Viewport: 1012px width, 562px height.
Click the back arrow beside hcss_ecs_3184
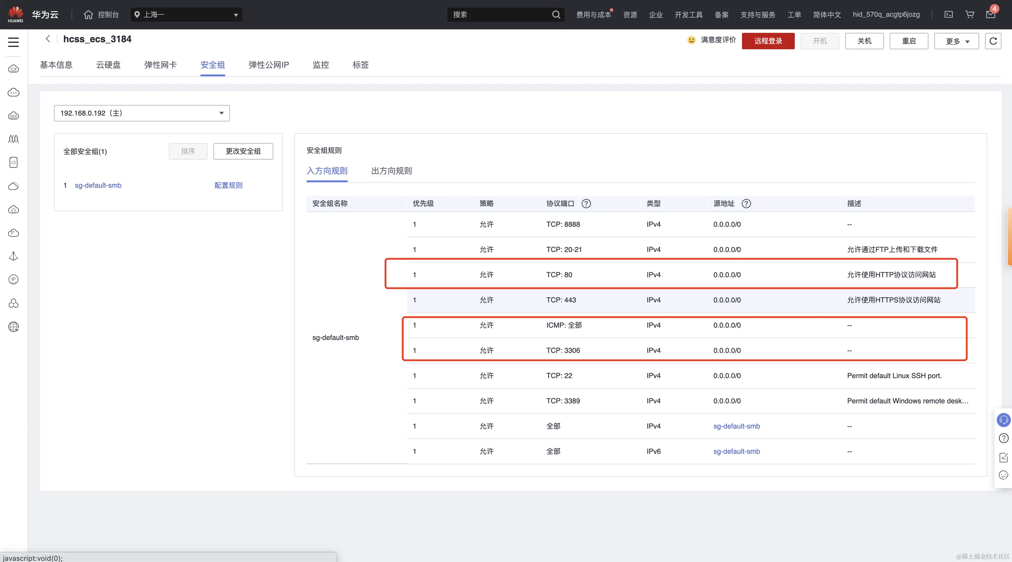[48, 39]
